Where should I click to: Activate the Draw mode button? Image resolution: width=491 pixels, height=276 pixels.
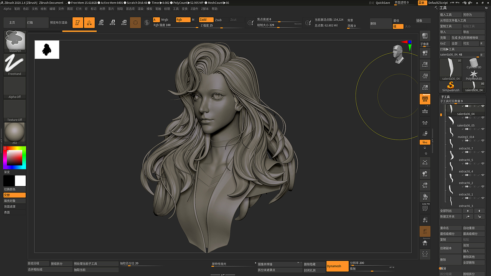pyautogui.click(x=89, y=23)
